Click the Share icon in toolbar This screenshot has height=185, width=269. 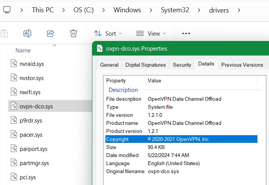point(50,33)
